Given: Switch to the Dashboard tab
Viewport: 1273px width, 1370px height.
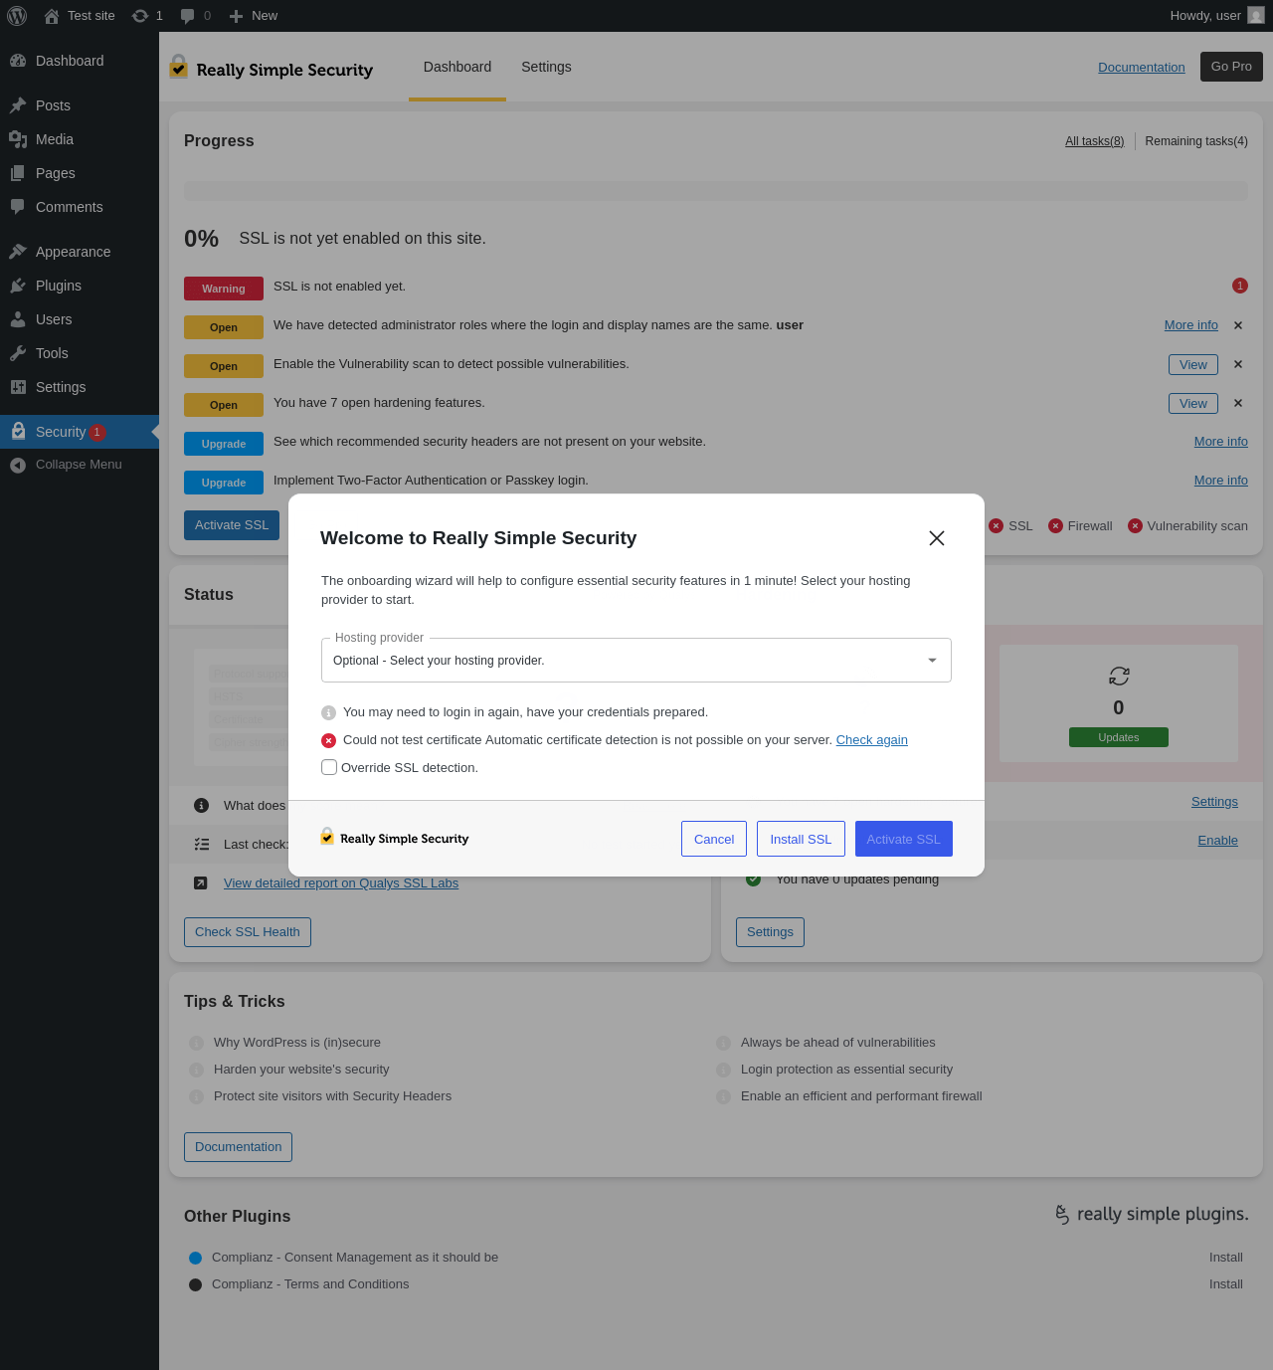Looking at the screenshot, I should click(x=457, y=67).
